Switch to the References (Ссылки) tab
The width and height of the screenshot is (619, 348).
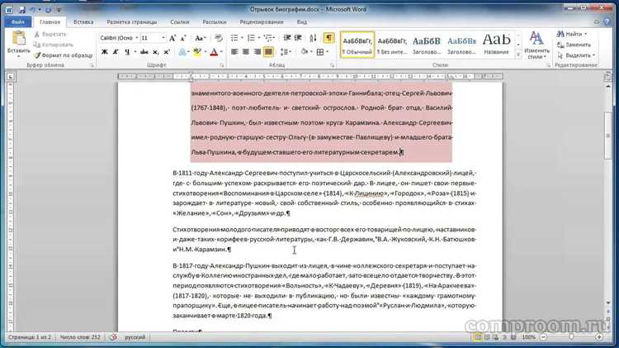click(180, 22)
